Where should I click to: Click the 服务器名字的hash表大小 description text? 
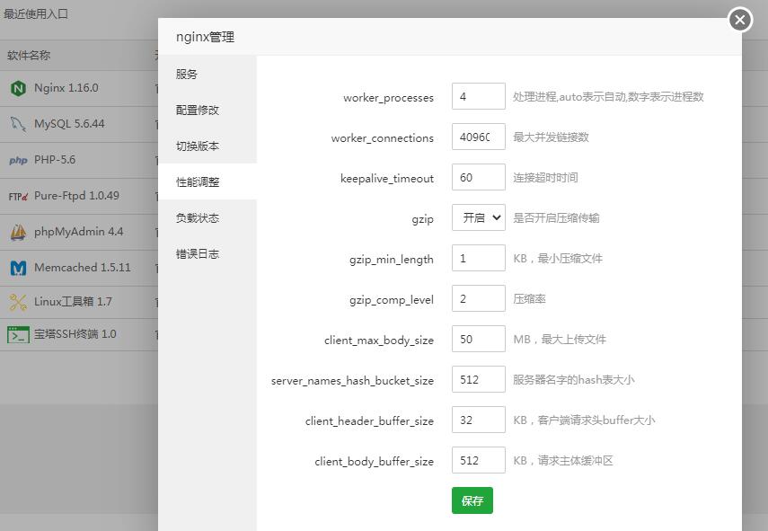pyautogui.click(x=574, y=380)
